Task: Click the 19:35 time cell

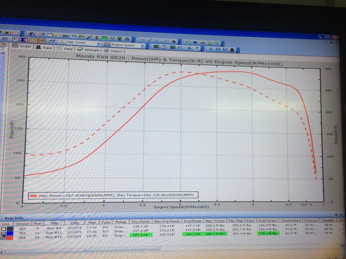Action: tap(92, 236)
